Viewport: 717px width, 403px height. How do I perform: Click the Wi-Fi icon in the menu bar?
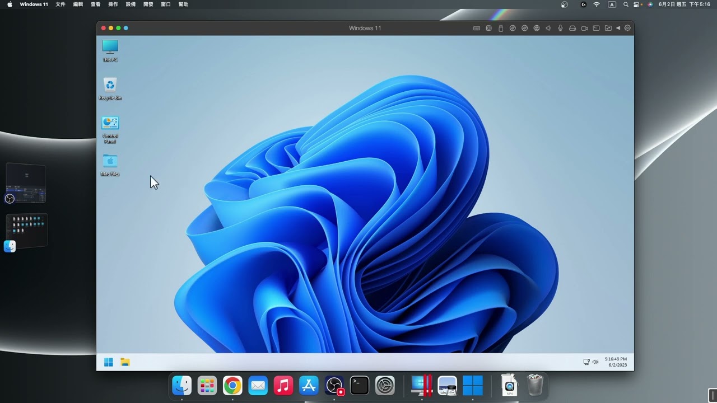597,4
